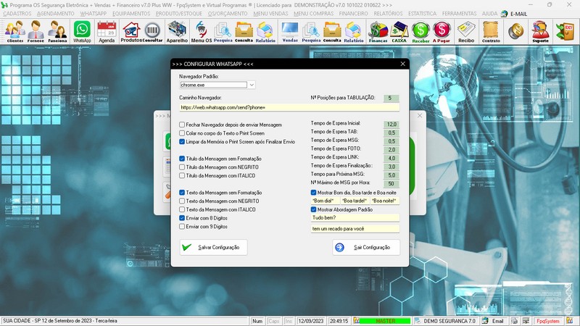This screenshot has height=326, width=580.
Task: Open the RELATÓRIOS menu
Action: point(388,14)
